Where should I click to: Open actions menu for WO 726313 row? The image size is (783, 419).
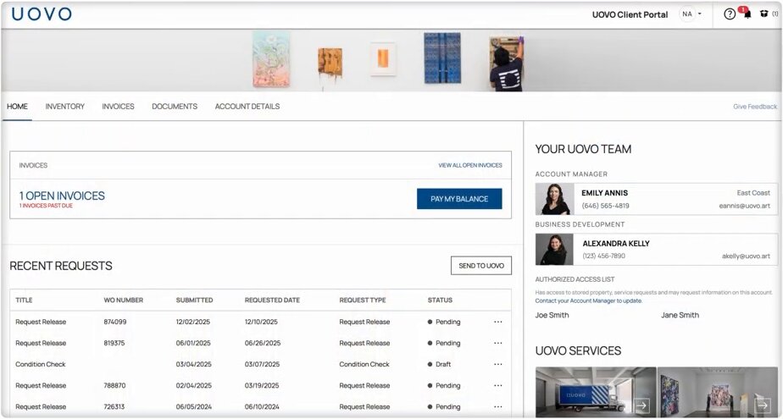(498, 406)
